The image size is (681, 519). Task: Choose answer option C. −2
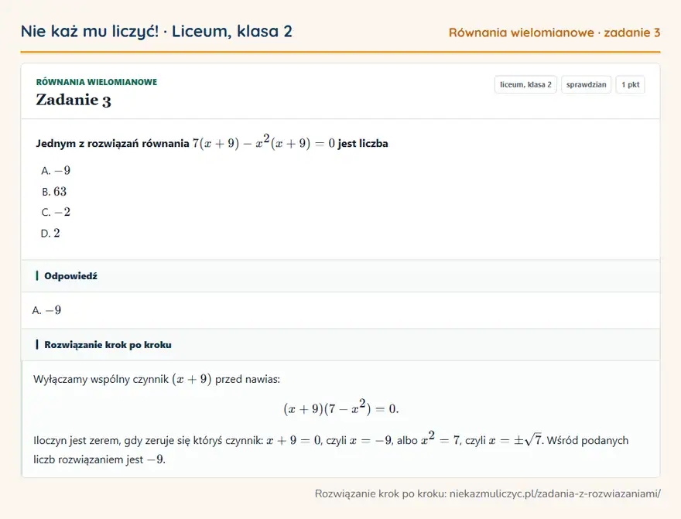point(56,212)
